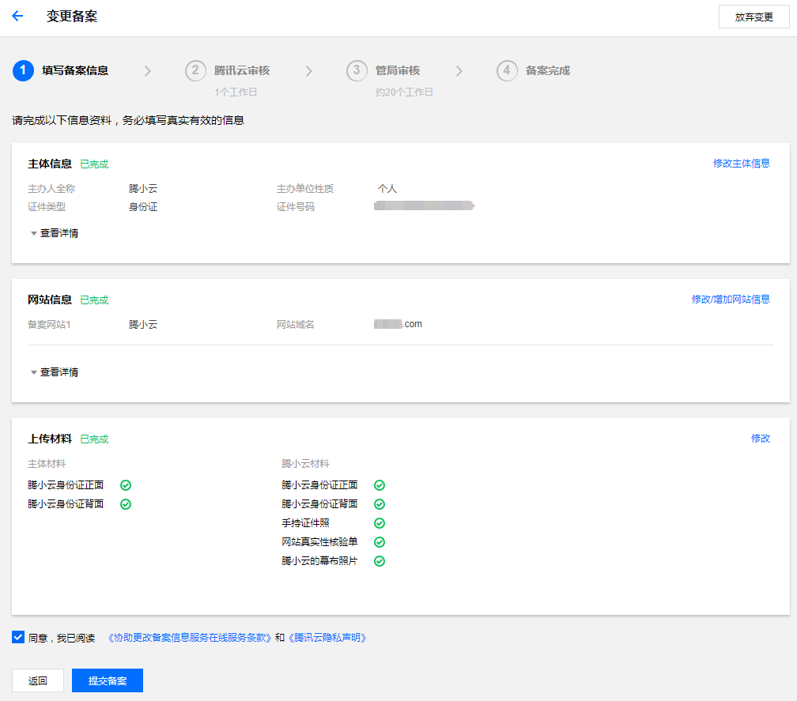797x701 pixels.
Task: Click the blurred 证件号码 value
Action: click(x=424, y=205)
